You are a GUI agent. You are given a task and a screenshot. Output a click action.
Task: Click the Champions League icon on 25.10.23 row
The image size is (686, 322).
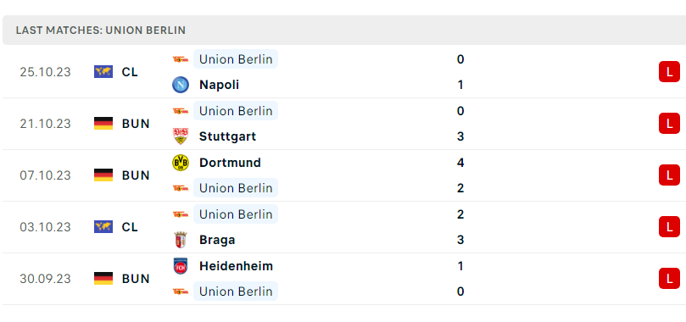coord(103,72)
